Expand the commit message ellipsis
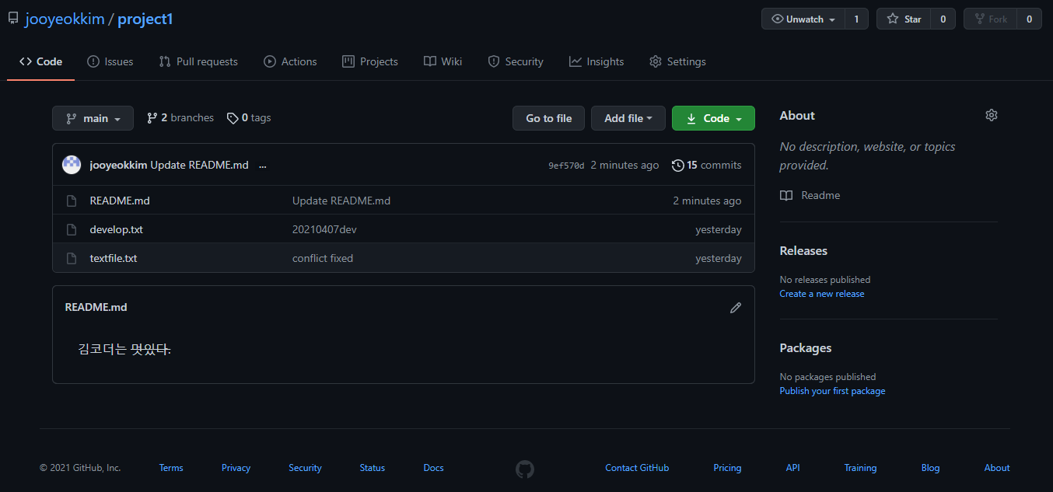This screenshot has width=1053, height=492. coord(262,165)
